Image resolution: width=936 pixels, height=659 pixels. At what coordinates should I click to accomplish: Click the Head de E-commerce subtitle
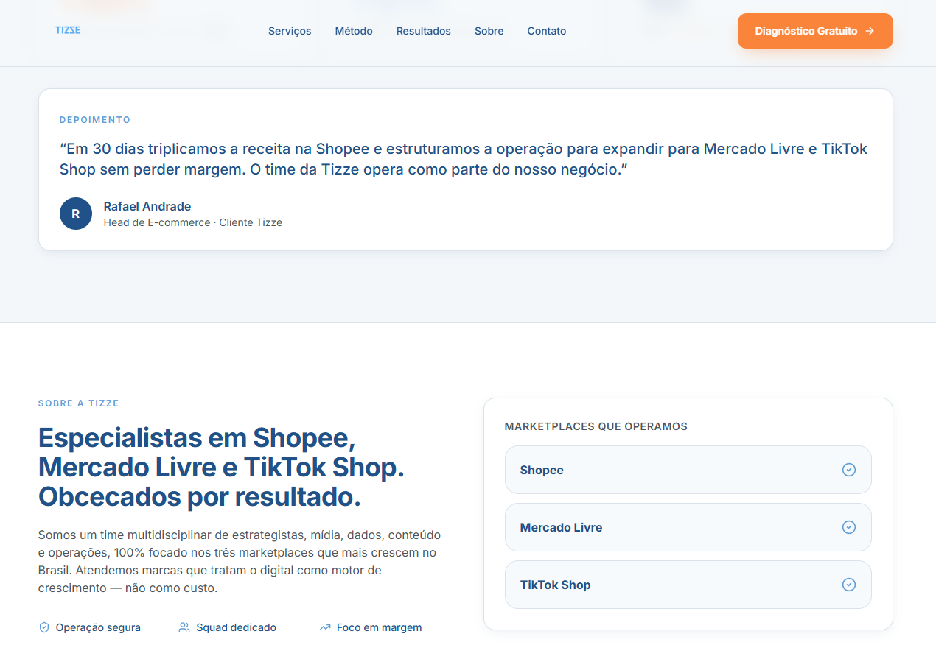tap(193, 222)
